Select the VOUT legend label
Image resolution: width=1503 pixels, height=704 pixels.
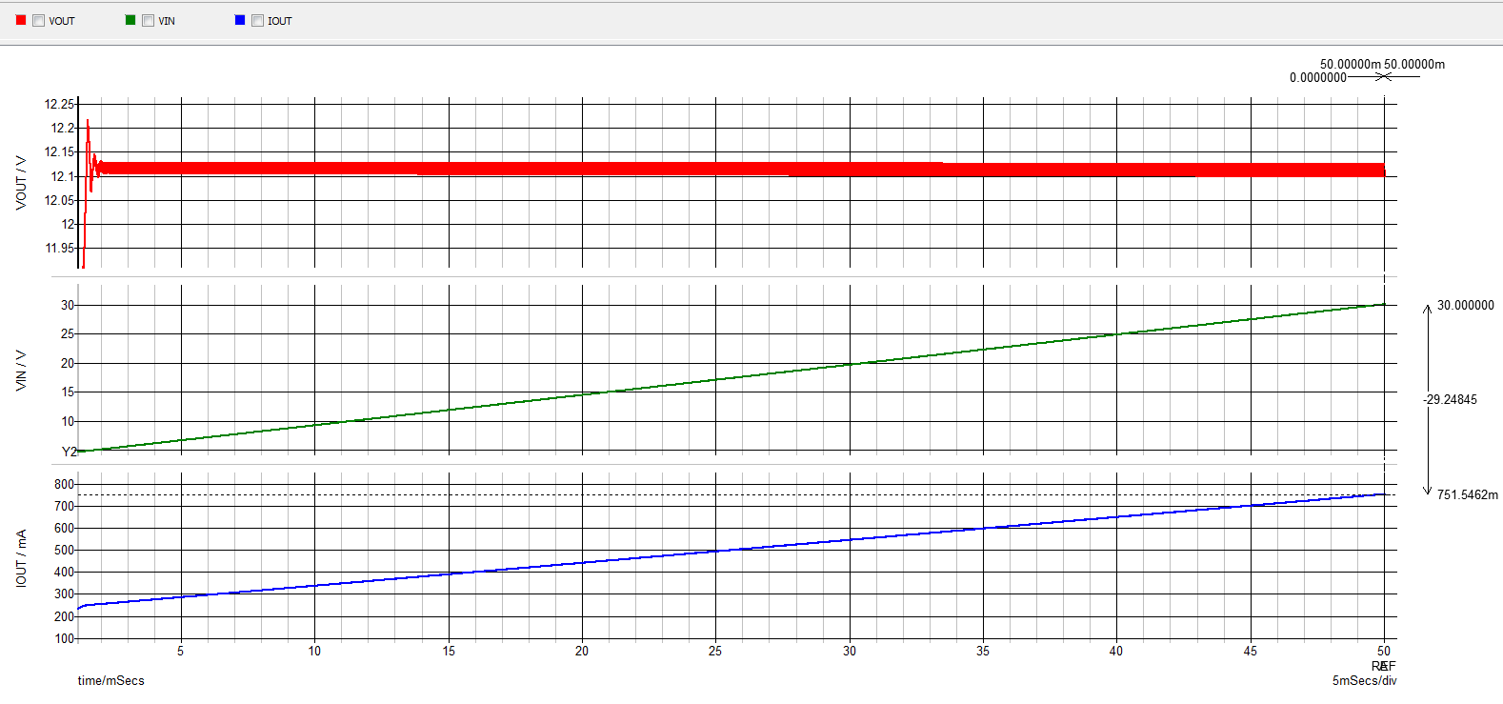point(62,21)
